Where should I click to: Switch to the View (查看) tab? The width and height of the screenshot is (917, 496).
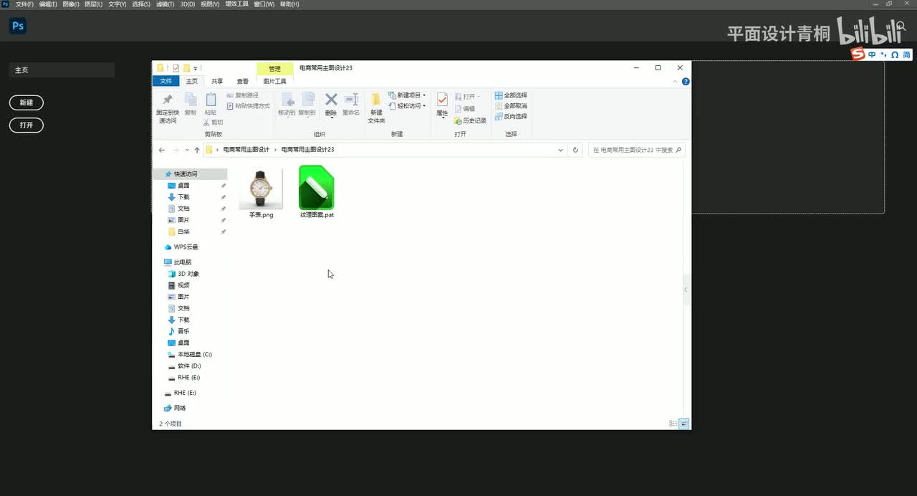(243, 82)
